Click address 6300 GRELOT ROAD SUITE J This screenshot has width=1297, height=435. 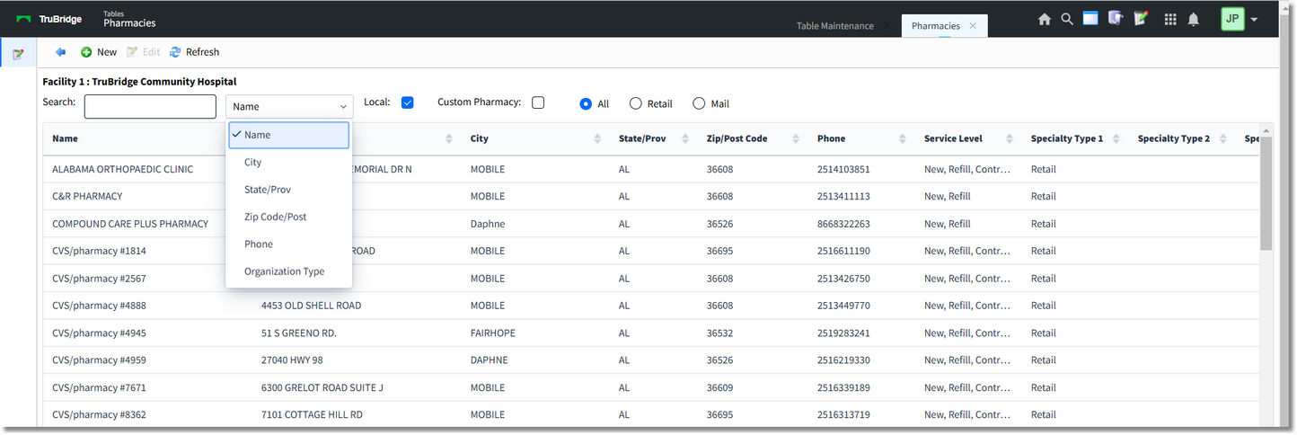point(322,387)
